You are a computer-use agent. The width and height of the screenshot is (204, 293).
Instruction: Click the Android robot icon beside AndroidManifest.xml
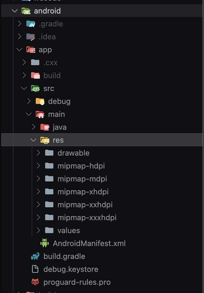(x=45, y=243)
